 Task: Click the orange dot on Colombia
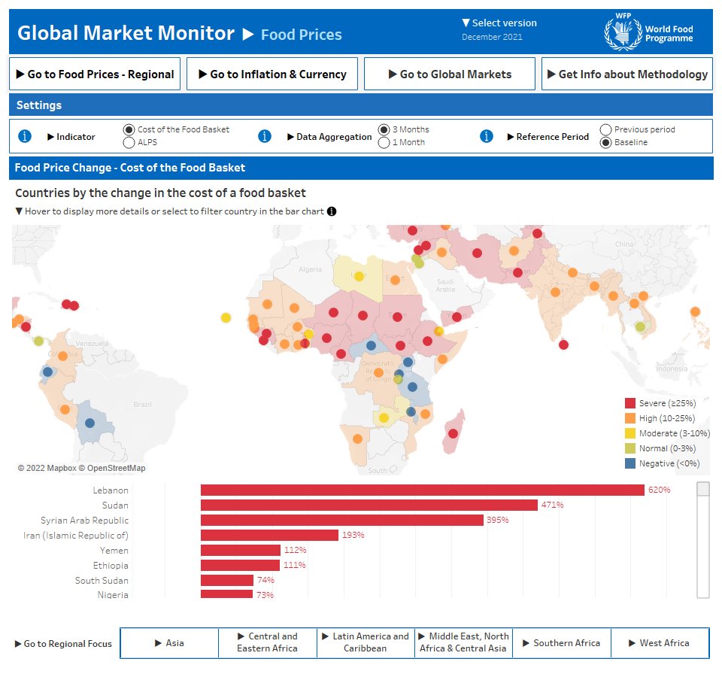point(62,356)
